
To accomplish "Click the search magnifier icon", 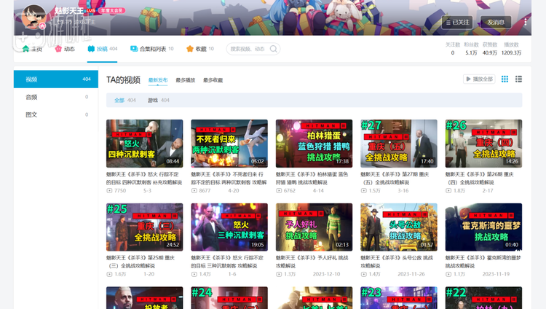I will [x=274, y=49].
